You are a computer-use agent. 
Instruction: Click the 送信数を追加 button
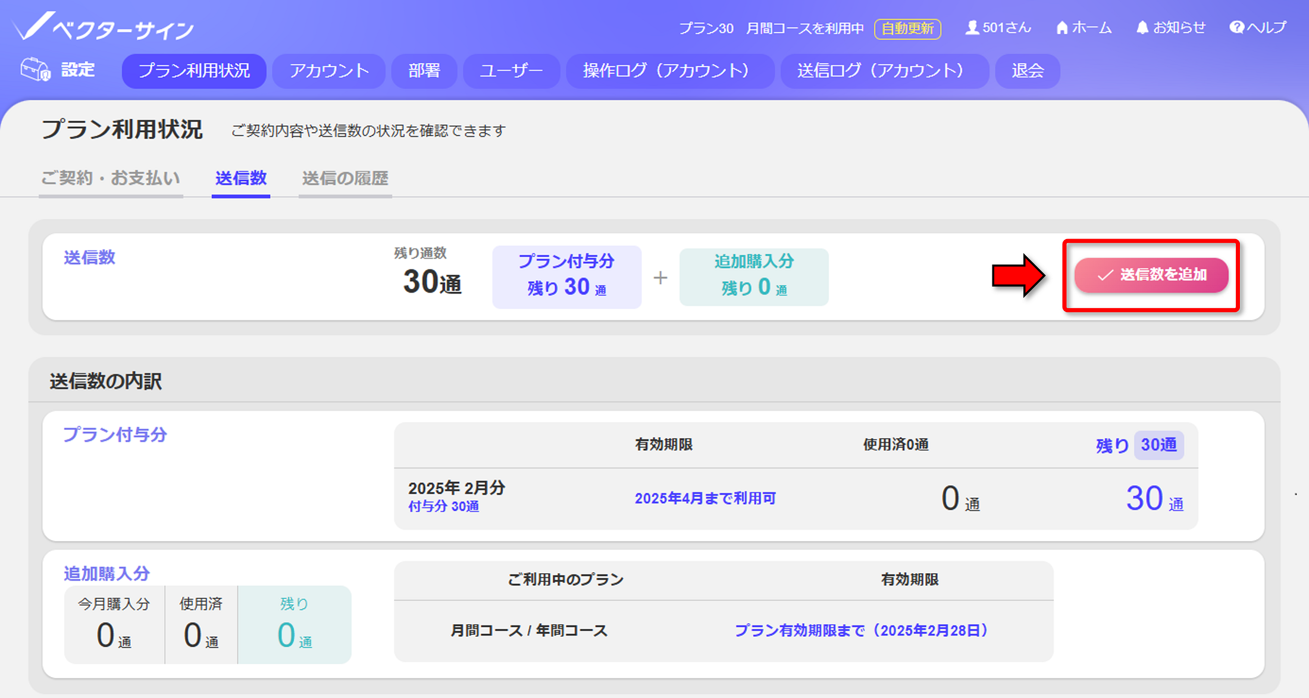pos(1151,275)
